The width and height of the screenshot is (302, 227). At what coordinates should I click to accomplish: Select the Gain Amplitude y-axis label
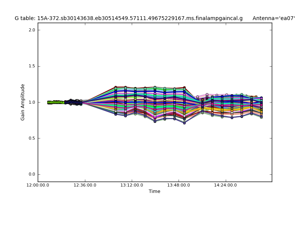tap(23, 102)
